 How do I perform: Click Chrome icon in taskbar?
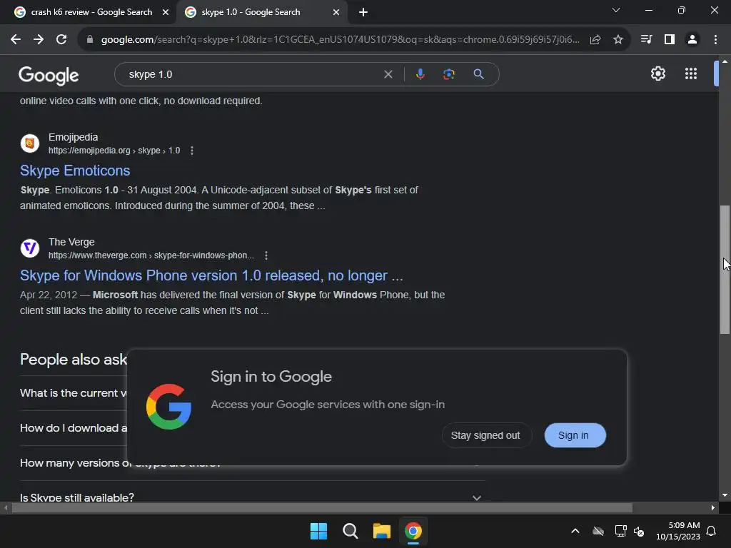click(413, 531)
